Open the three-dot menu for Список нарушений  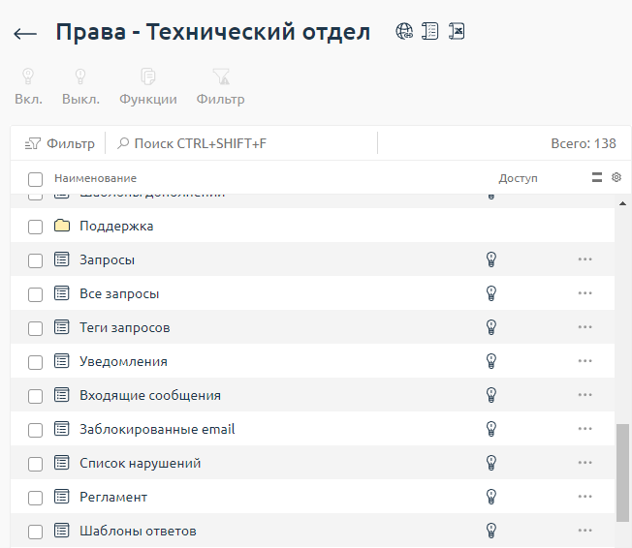pos(585,463)
